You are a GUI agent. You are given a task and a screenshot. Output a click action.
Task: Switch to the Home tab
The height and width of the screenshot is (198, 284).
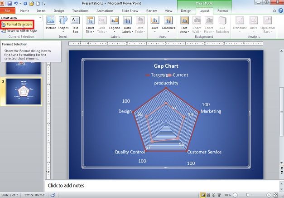coord(24,11)
